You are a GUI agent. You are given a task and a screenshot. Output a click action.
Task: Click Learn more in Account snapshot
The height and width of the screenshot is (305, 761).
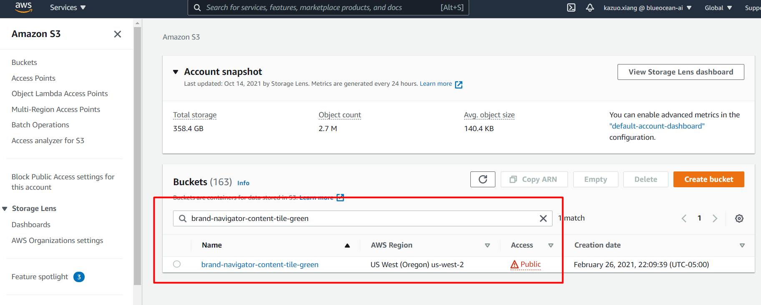coord(436,84)
